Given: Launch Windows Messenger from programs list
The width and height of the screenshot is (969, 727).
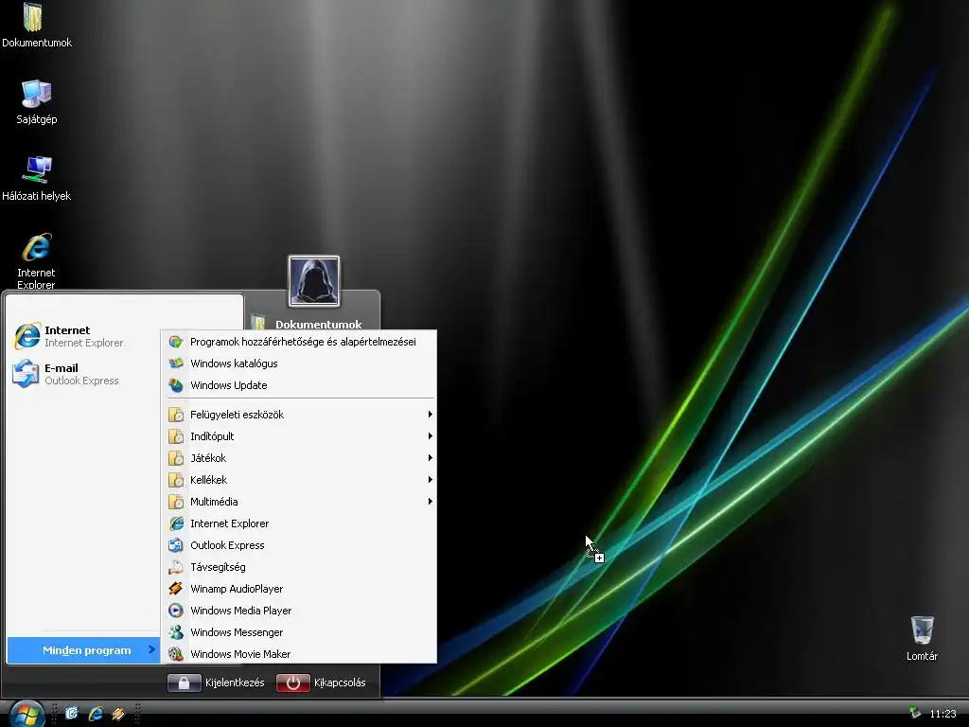Looking at the screenshot, I should click(x=299, y=632).
